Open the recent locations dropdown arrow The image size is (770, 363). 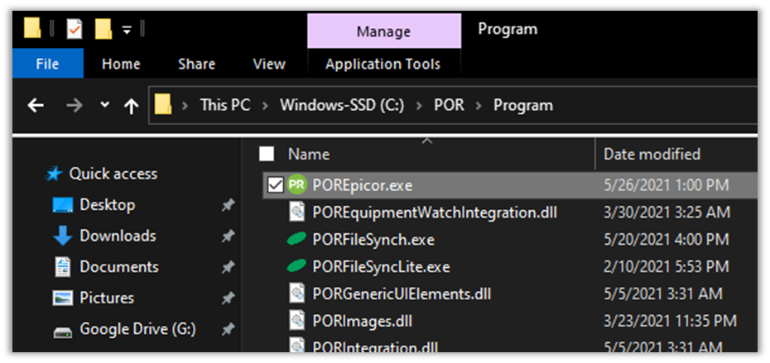[103, 106]
